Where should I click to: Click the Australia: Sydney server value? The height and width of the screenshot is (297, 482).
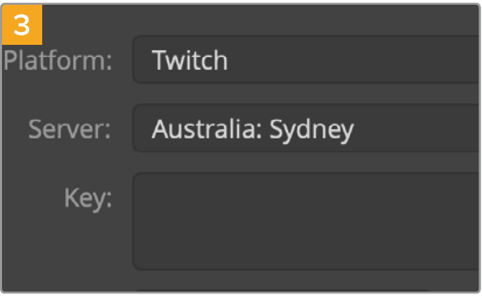click(253, 128)
